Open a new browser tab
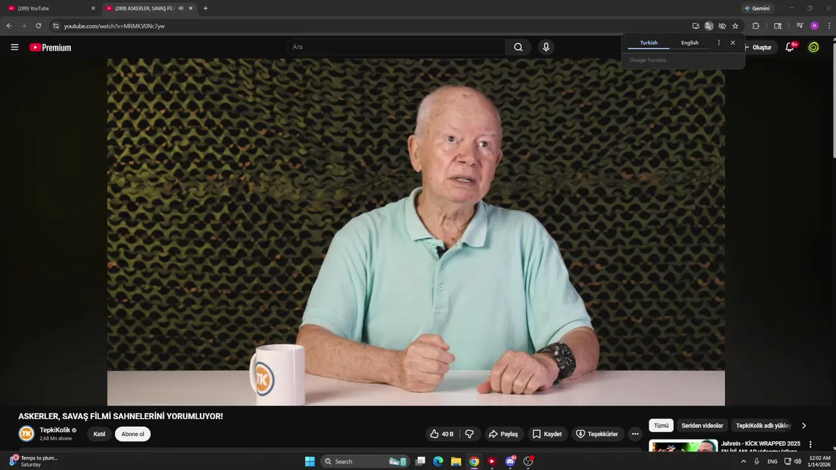This screenshot has width=836, height=470. [x=206, y=8]
